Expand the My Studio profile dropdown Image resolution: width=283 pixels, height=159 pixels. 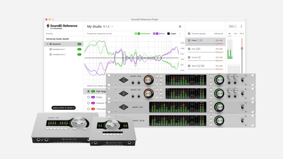112,27
